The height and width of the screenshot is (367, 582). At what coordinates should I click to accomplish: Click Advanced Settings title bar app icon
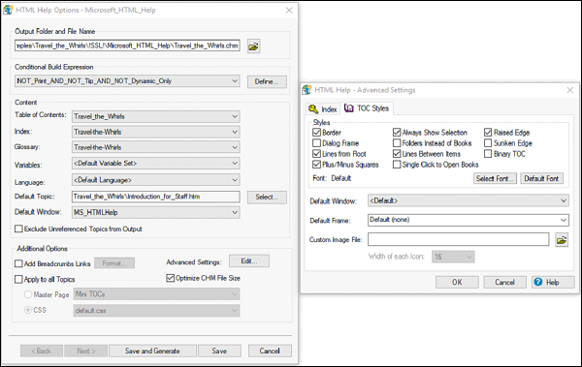pyautogui.click(x=307, y=90)
